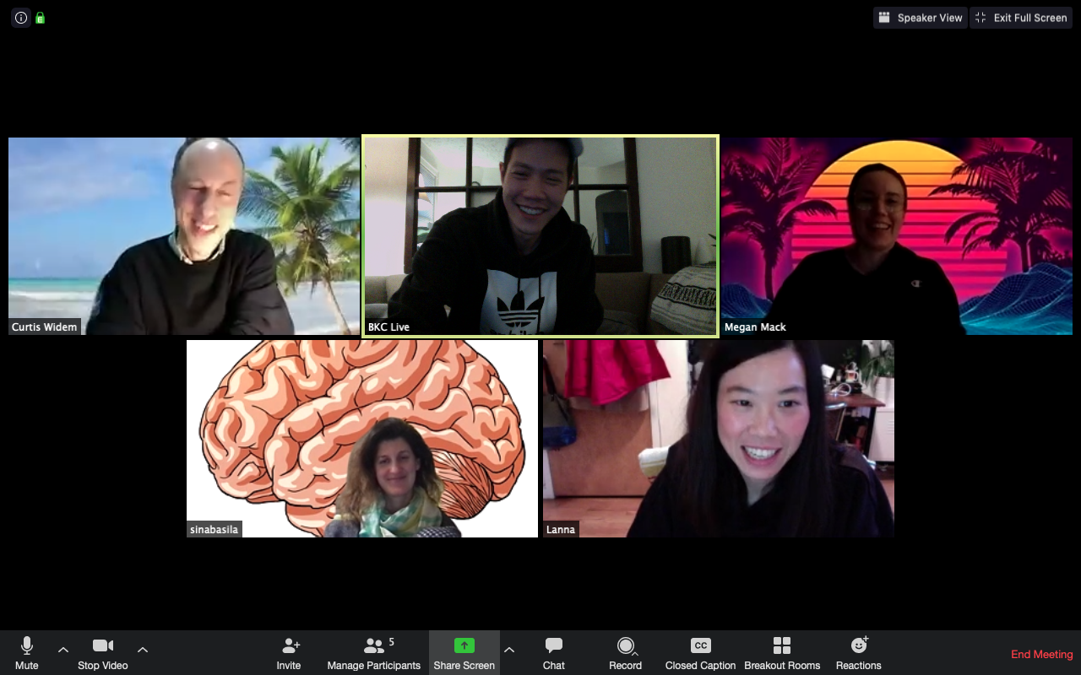Select BKC Live video tile
Image resolution: width=1081 pixels, height=675 pixels.
(540, 236)
